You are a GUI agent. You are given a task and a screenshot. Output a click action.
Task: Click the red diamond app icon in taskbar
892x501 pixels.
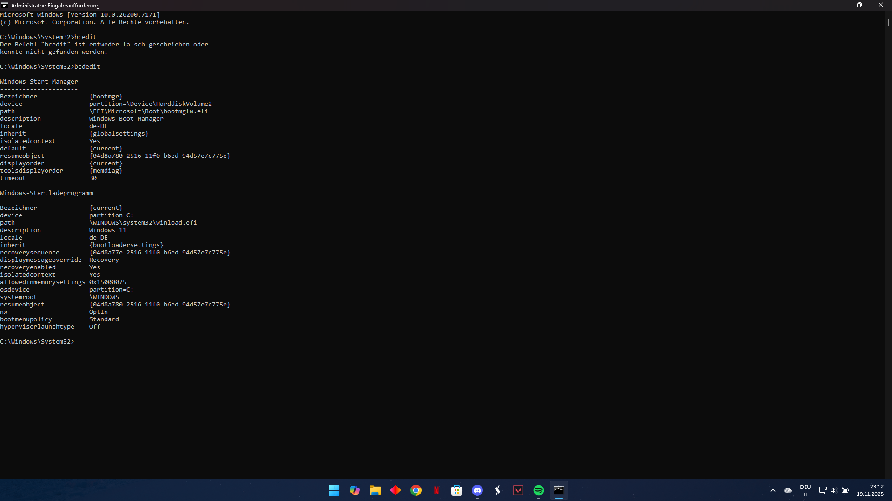pyautogui.click(x=395, y=490)
